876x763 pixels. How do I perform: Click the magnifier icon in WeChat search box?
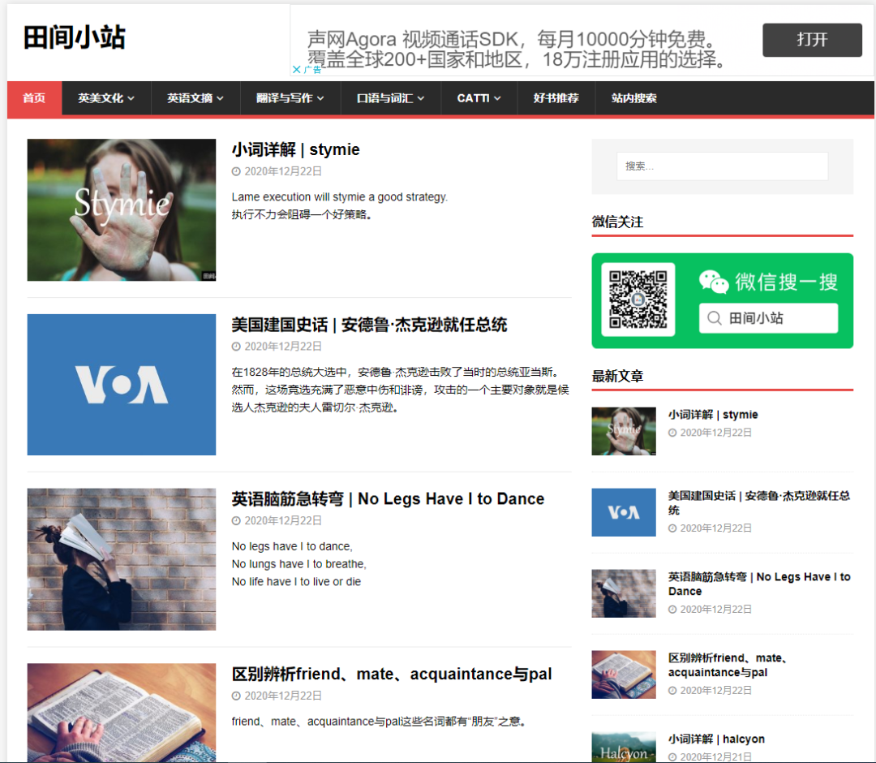[714, 319]
